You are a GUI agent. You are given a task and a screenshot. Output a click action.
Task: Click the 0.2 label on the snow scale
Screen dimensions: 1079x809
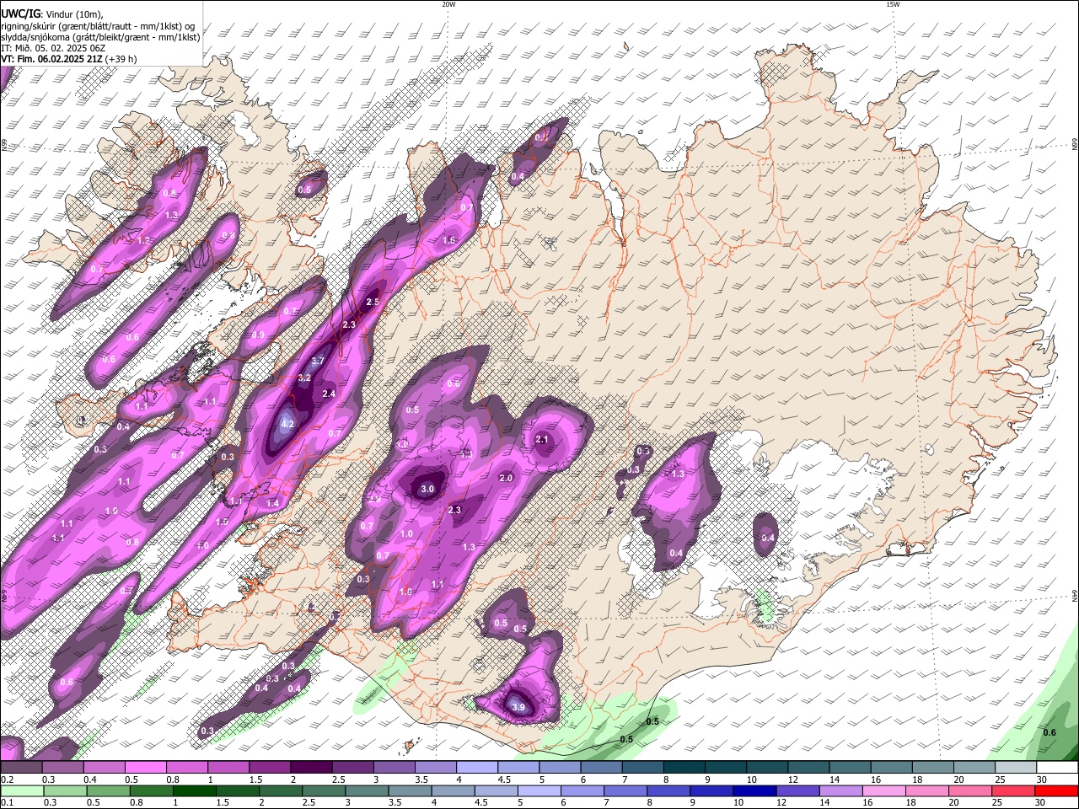coord(6,780)
